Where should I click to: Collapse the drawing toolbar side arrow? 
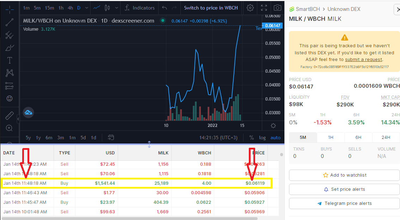[x=18, y=119]
